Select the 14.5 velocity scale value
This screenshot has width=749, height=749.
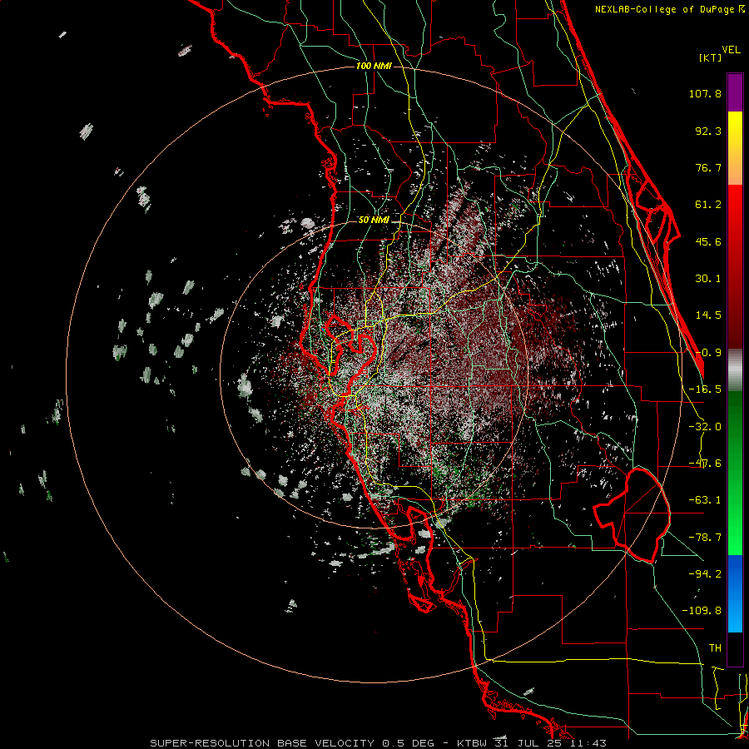(x=708, y=315)
